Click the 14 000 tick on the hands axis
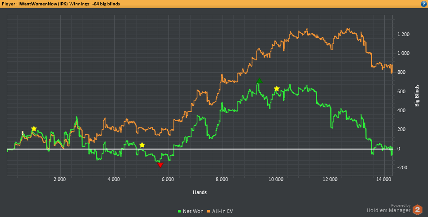428x217 pixels. coord(383,179)
